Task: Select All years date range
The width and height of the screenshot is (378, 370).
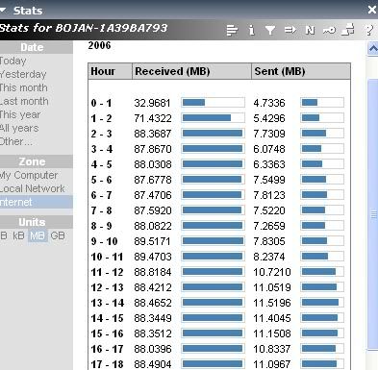Action: click(19, 128)
